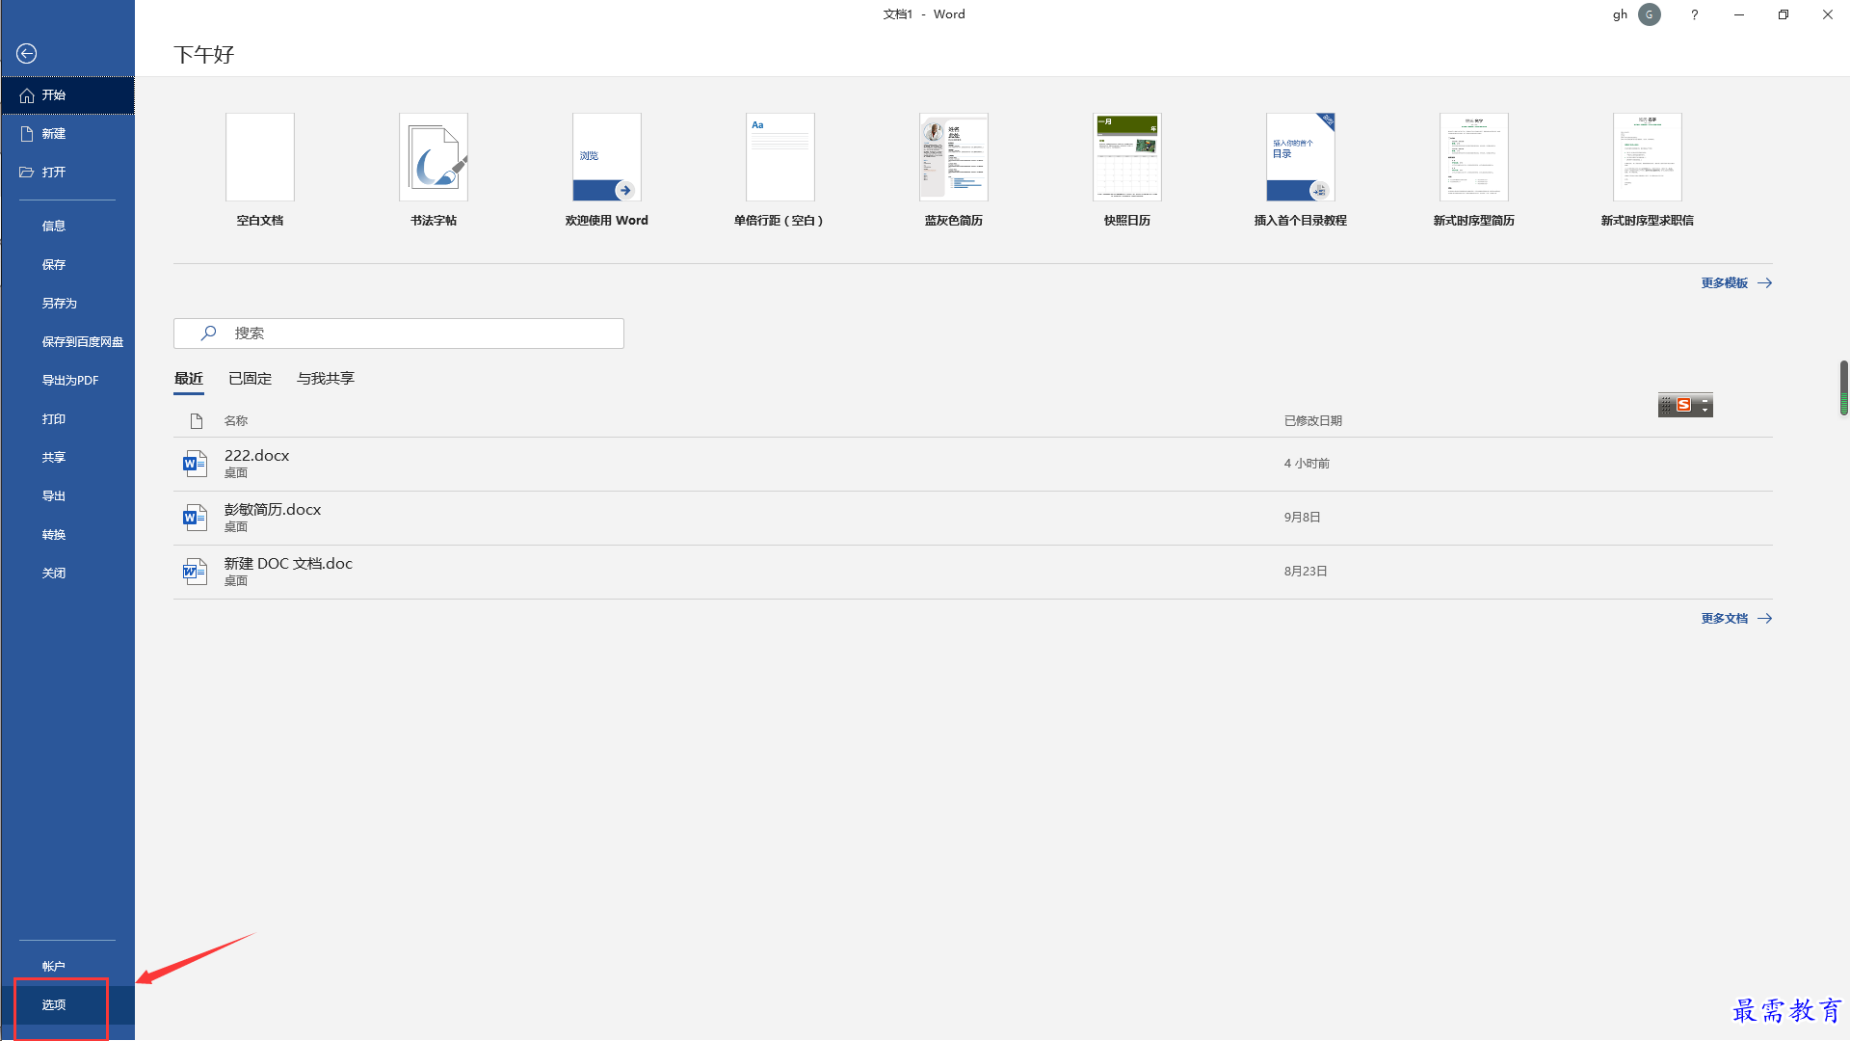
Task: Select 导出为PDF option
Action: click(x=67, y=381)
